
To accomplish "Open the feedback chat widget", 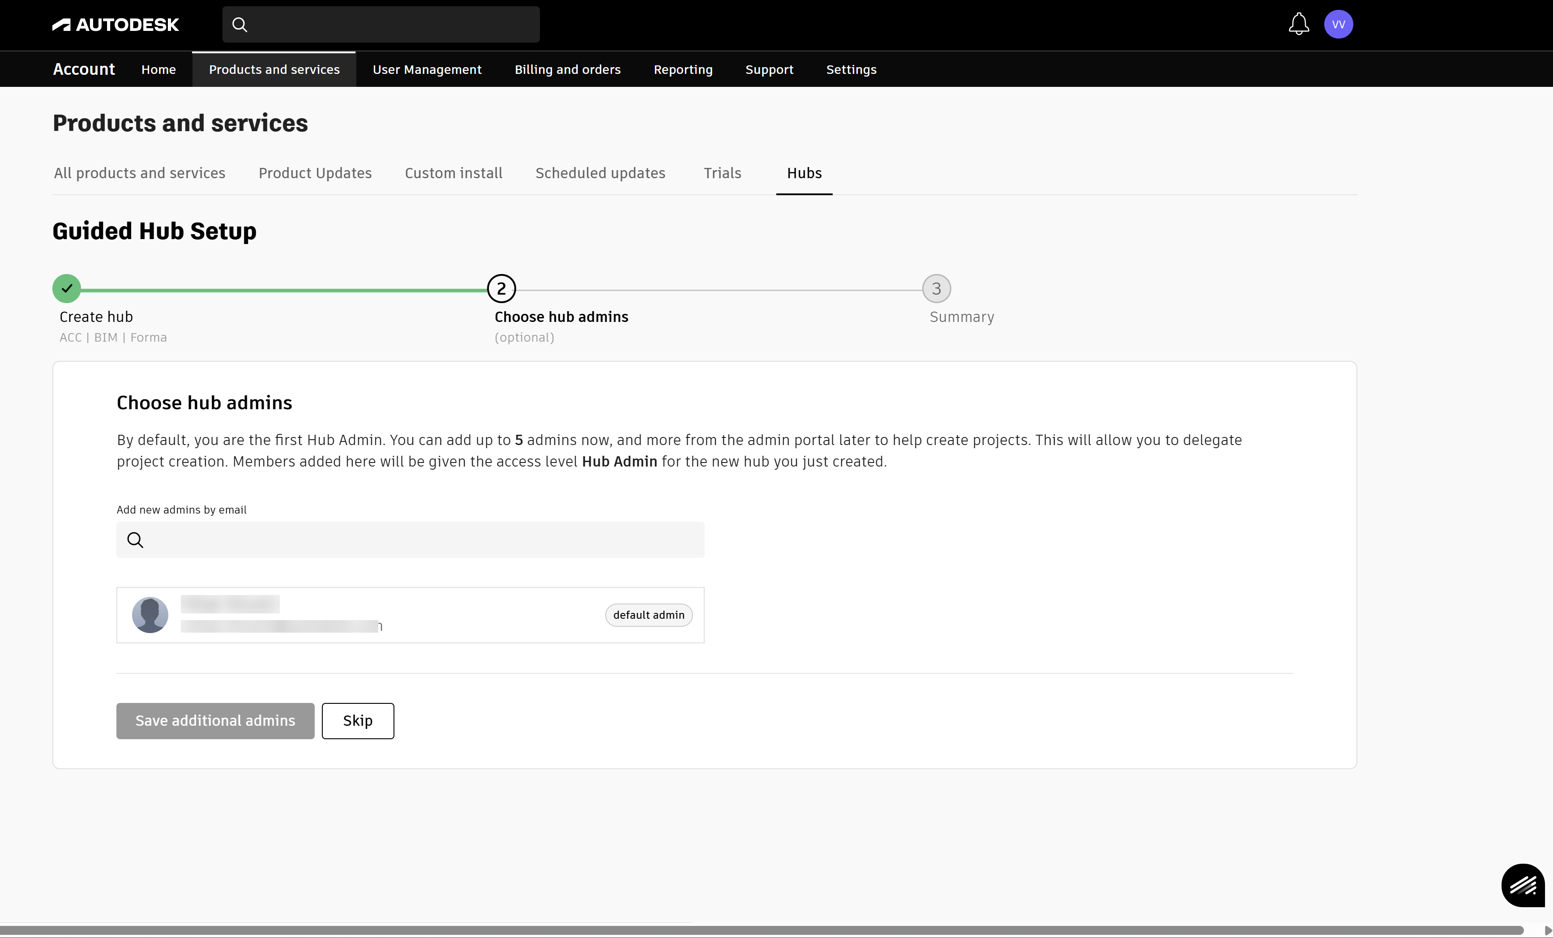I will pyautogui.click(x=1523, y=885).
